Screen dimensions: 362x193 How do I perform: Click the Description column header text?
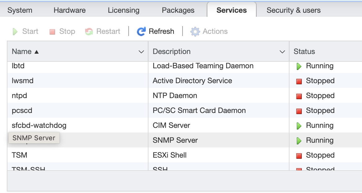point(171,51)
